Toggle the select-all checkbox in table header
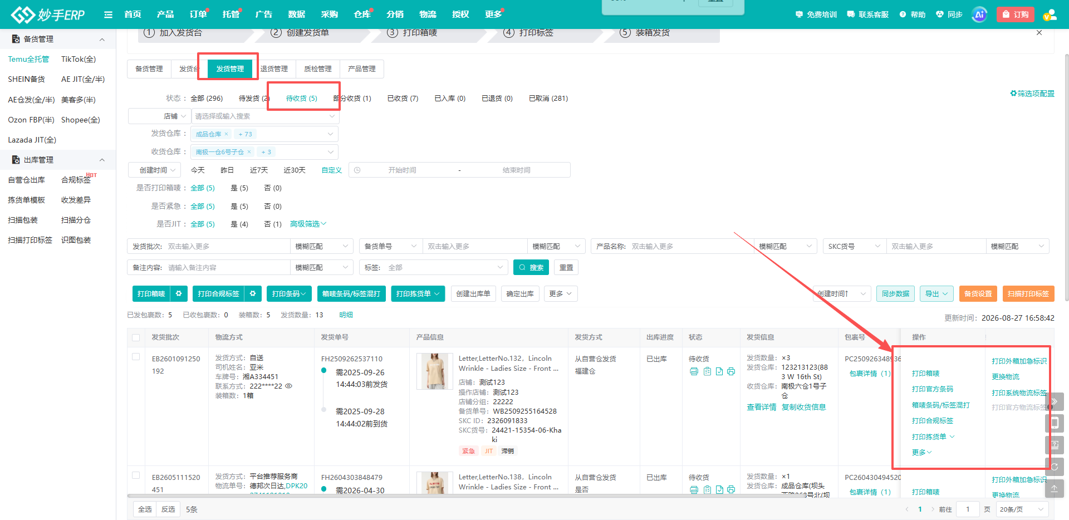1069x520 pixels. coord(136,337)
